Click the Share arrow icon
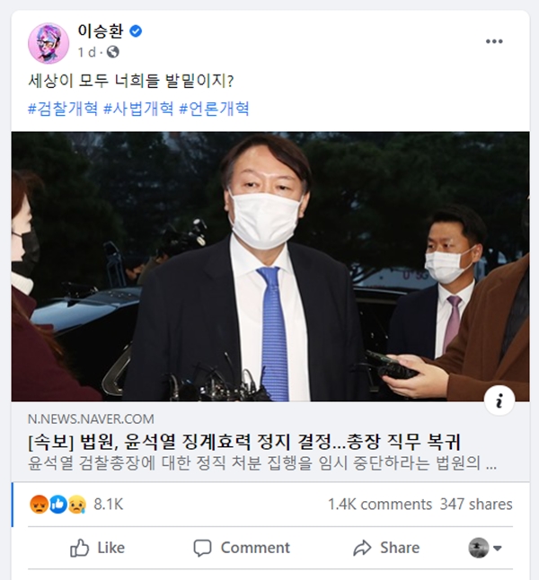539x580 pixels. (362, 549)
